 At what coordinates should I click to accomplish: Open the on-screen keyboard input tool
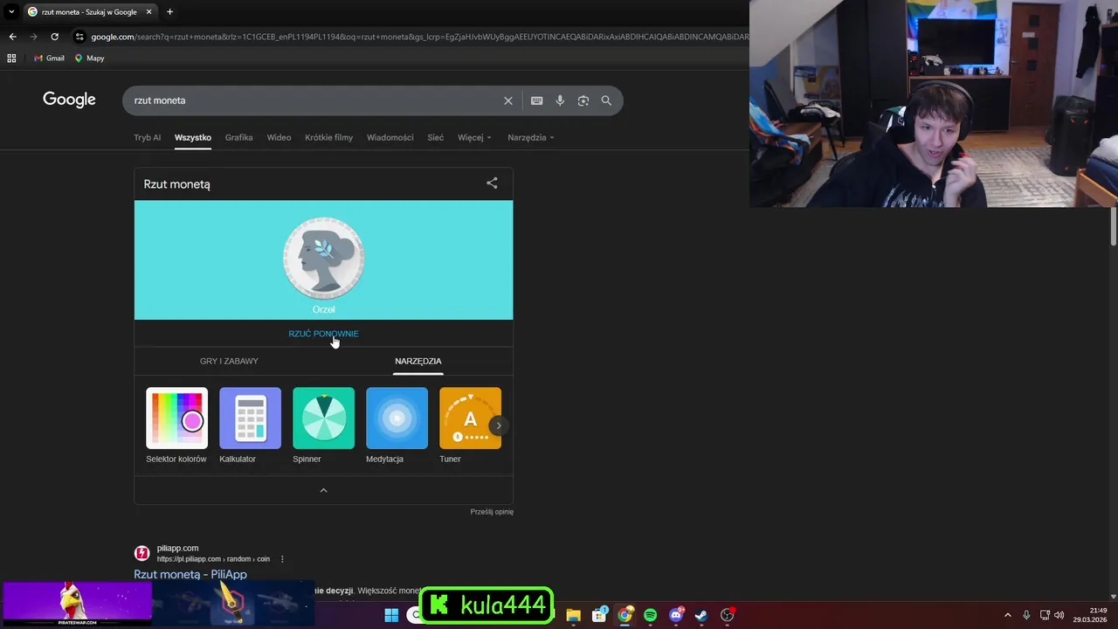pyautogui.click(x=536, y=100)
